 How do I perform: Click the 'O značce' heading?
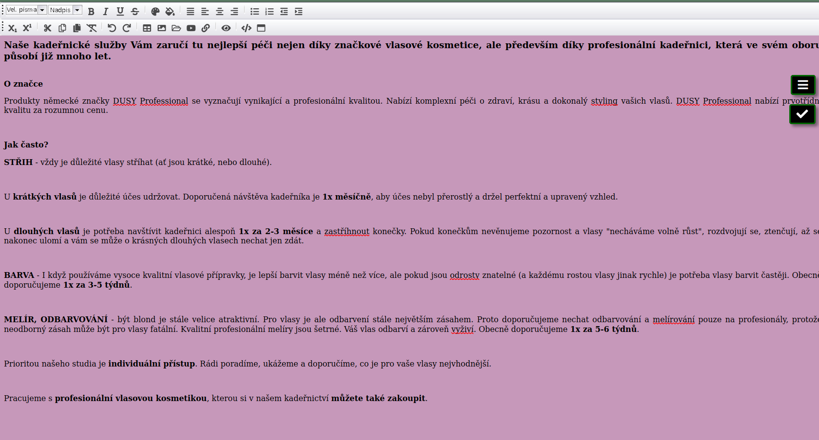coord(23,84)
